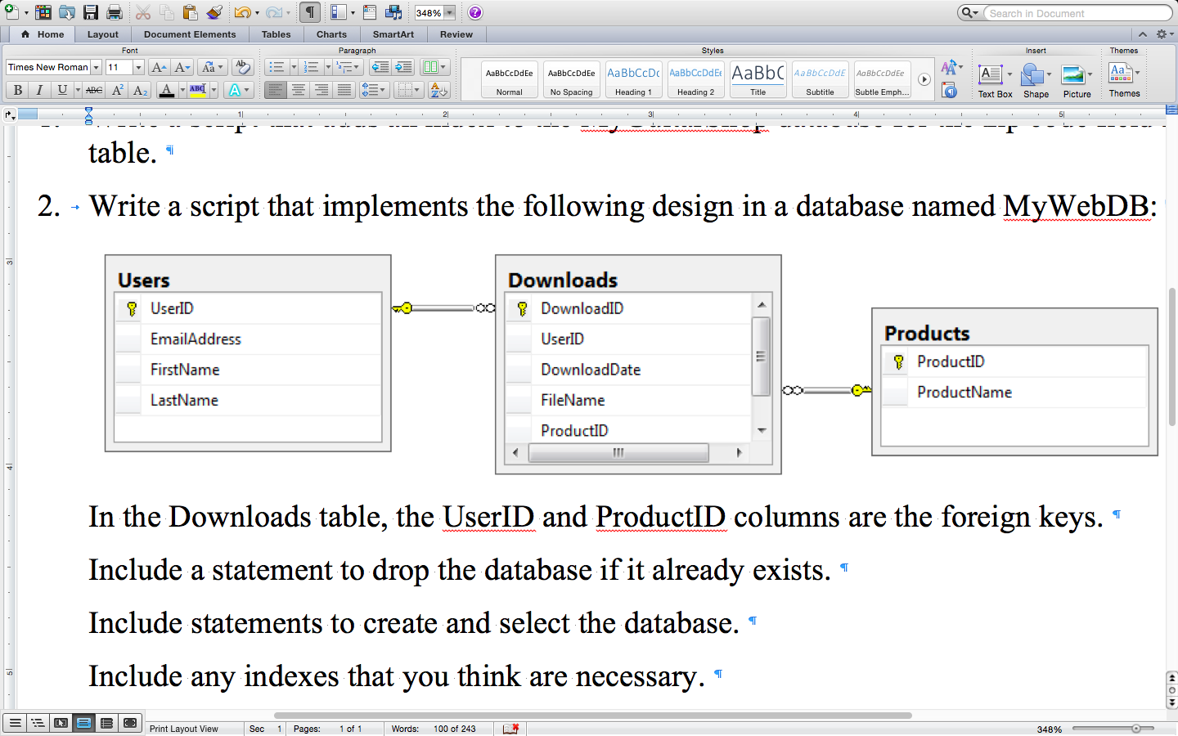The height and width of the screenshot is (736, 1178).
Task: Open the Review tab
Action: click(x=456, y=34)
